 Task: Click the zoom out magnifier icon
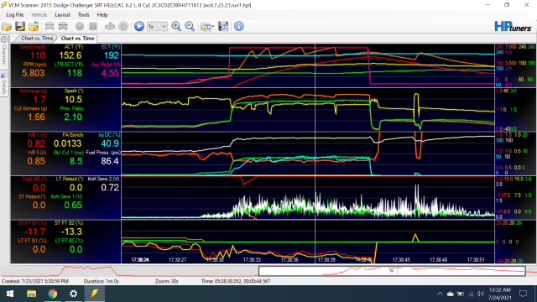[190, 26]
